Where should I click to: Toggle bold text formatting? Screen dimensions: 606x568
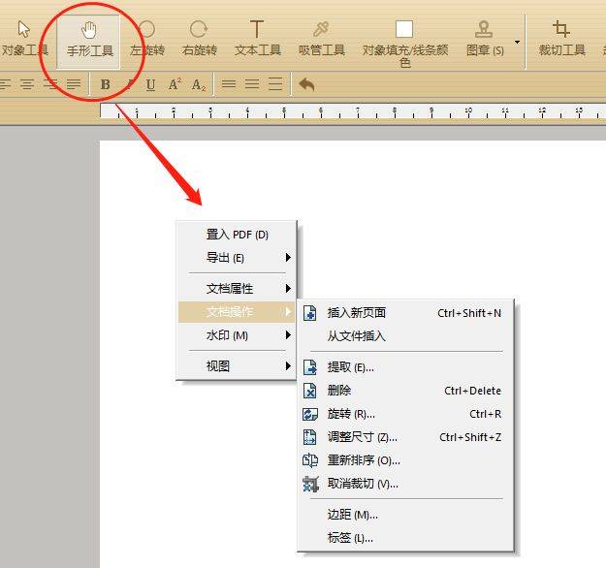coord(105,84)
